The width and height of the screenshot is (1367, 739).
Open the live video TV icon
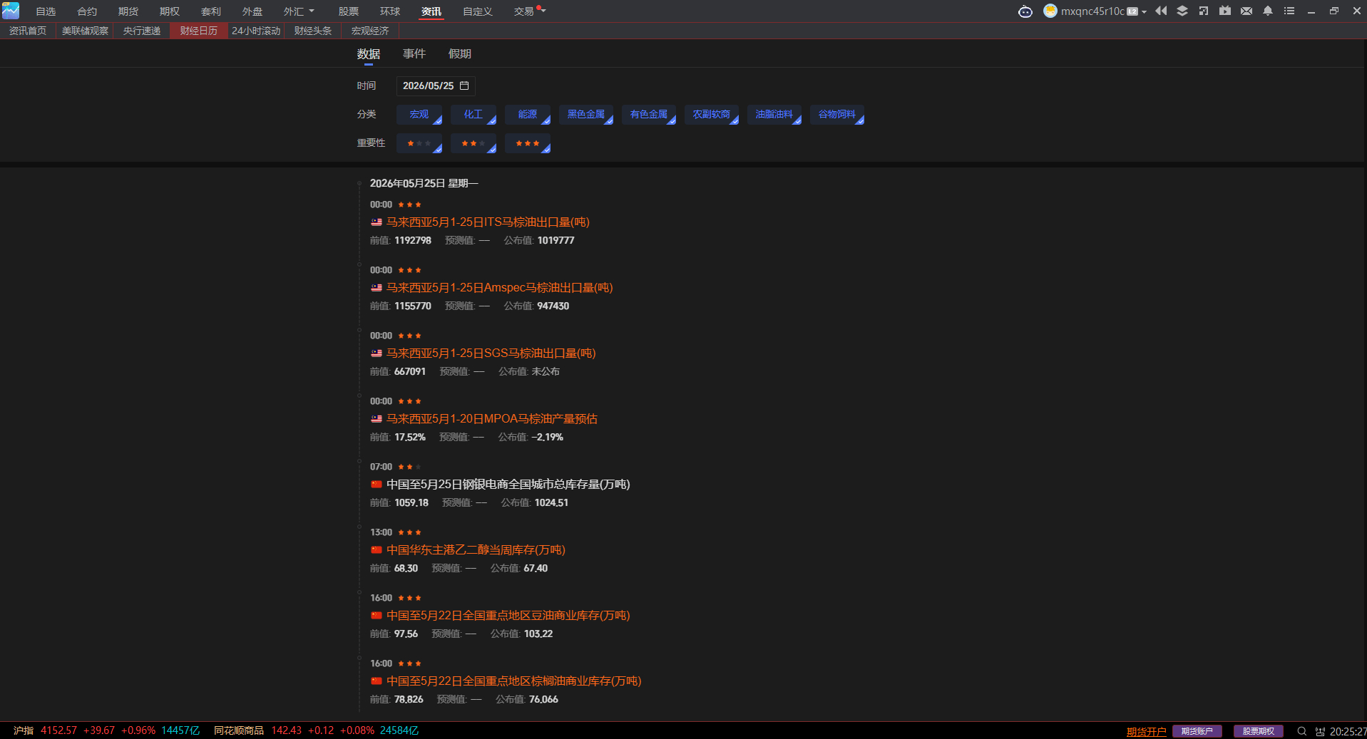1225,11
